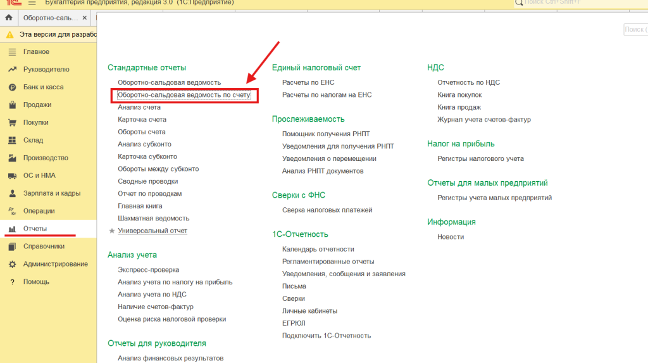
Task: Open Уведомления, сообщения и заявления
Action: 344,274
